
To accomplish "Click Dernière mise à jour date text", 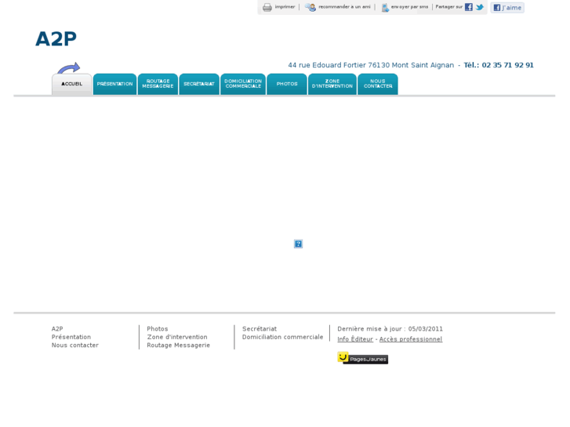I will click(390, 329).
